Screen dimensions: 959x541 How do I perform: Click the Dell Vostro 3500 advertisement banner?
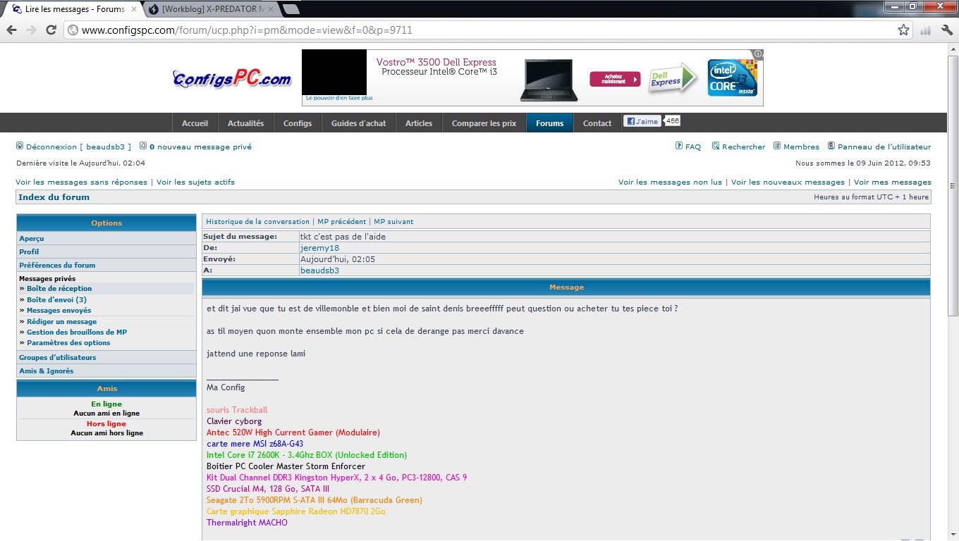click(532, 77)
